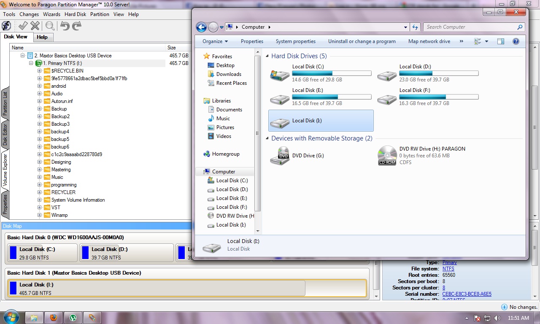Screen dimensions: 540x324
Task: Redo an operation with the redo arrow
Action: tap(76, 25)
